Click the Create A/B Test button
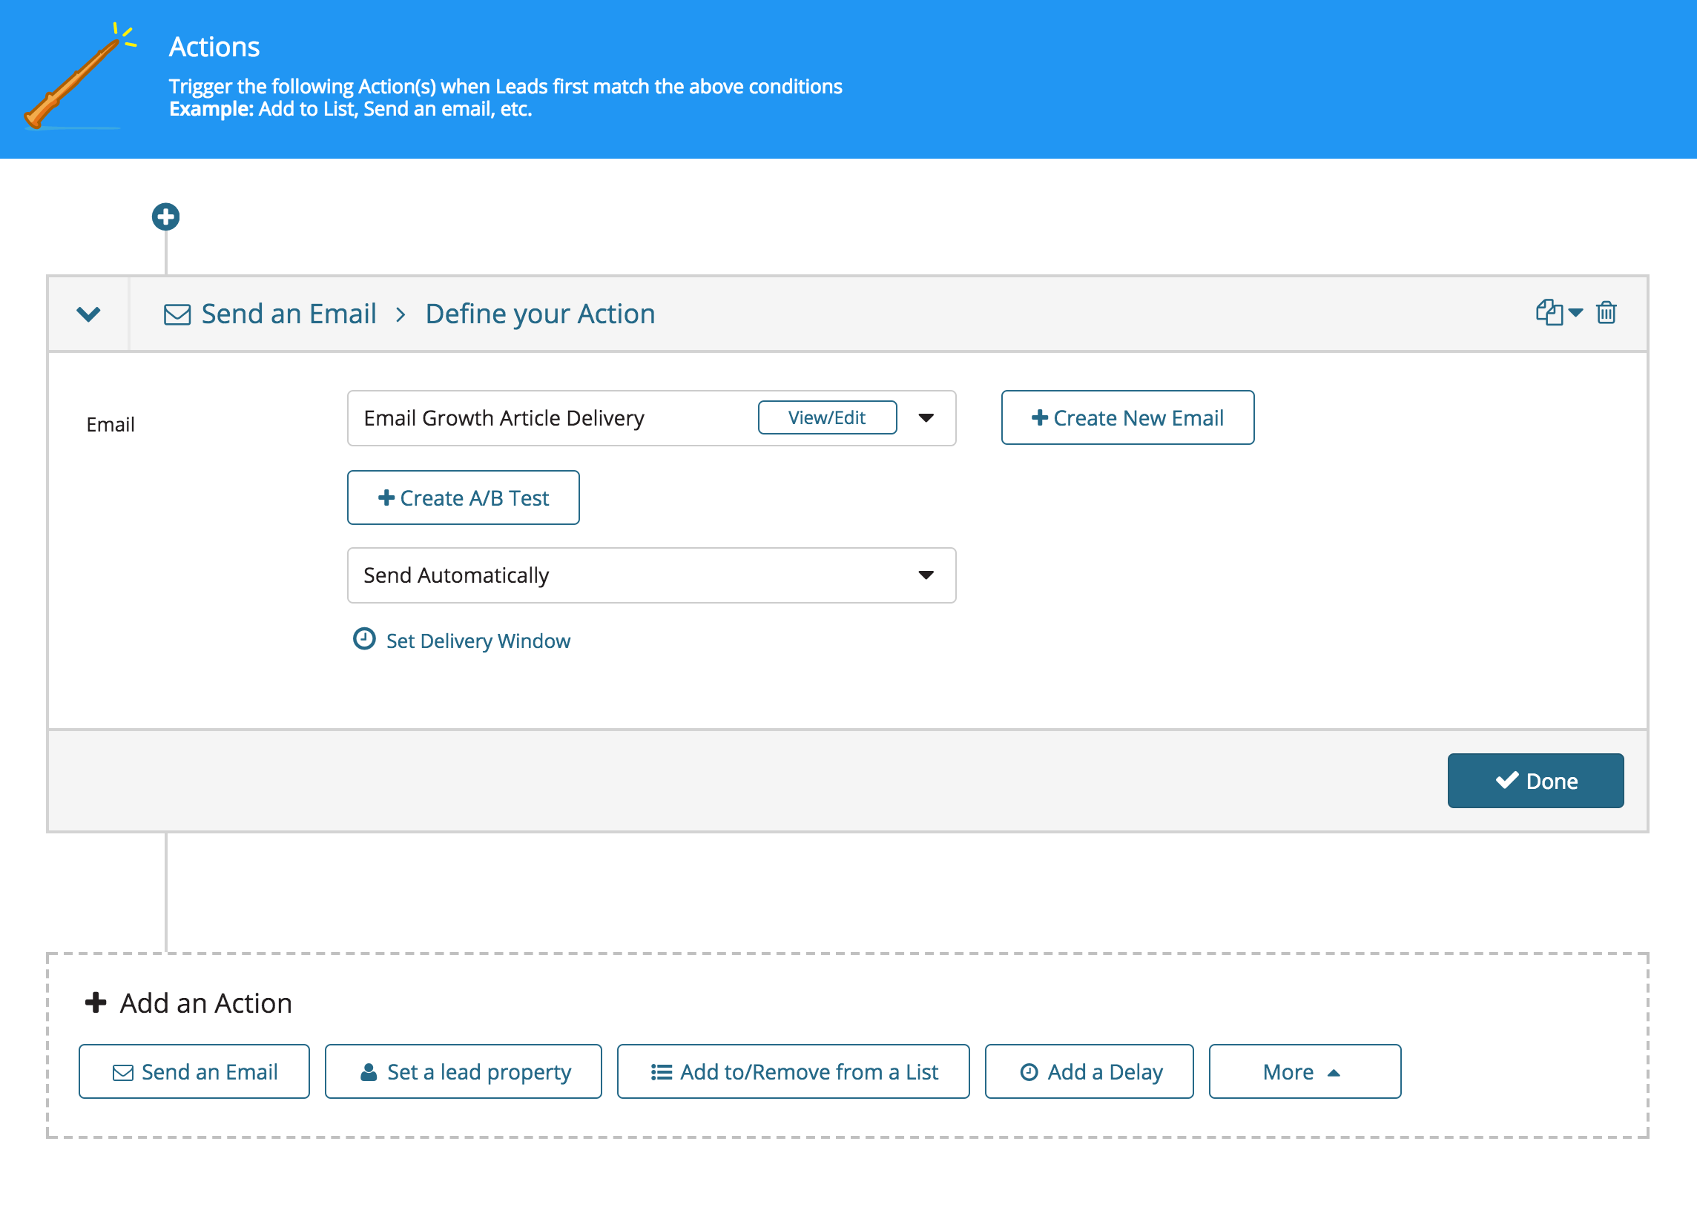Screen dimensions: 1697x1213 [x=463, y=498]
